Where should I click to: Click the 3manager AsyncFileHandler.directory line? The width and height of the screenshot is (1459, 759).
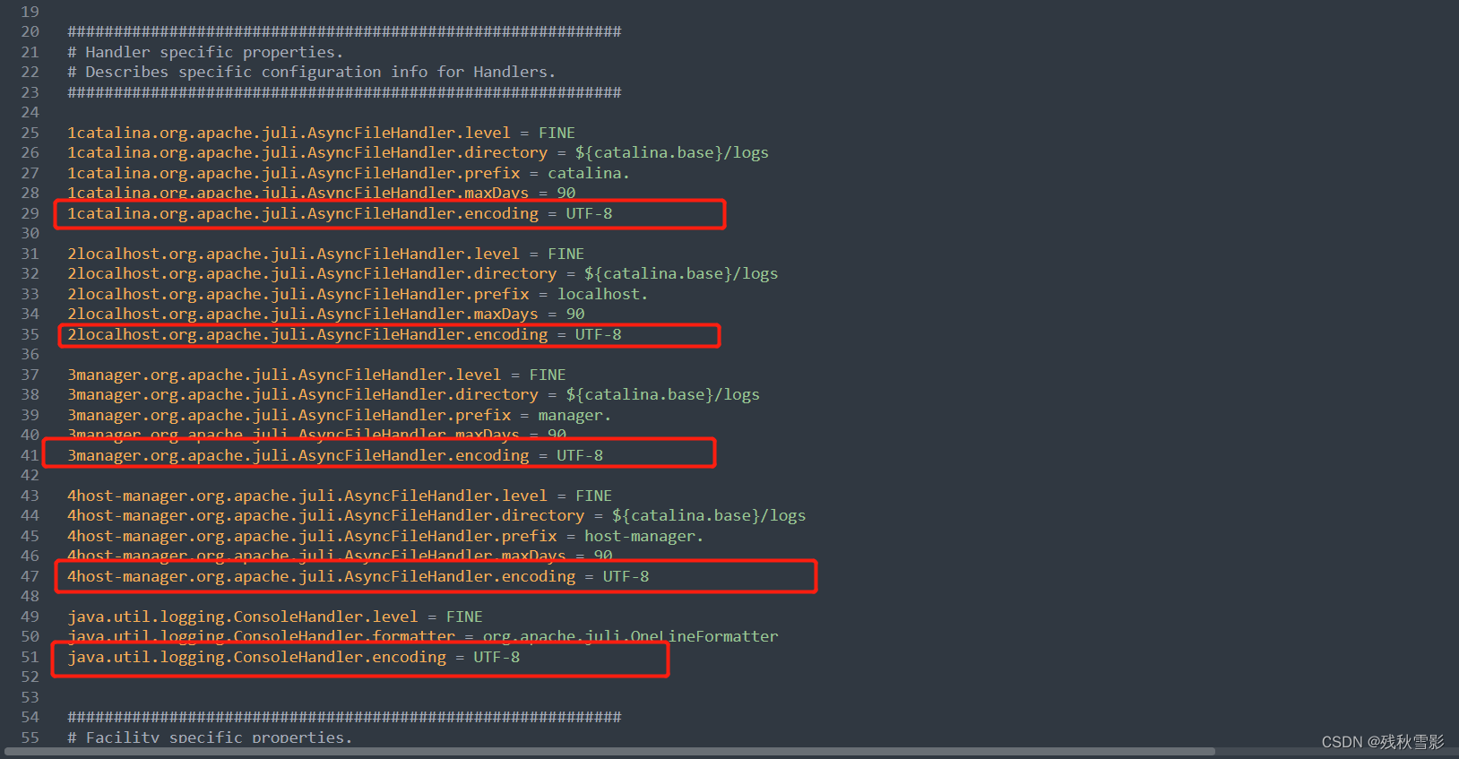pos(413,394)
